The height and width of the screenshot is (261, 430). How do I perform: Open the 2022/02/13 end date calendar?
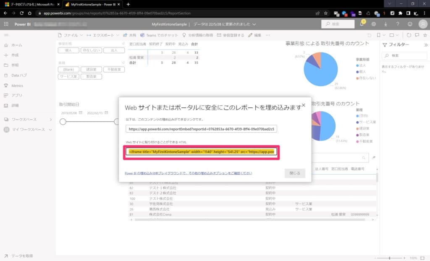coord(106,113)
